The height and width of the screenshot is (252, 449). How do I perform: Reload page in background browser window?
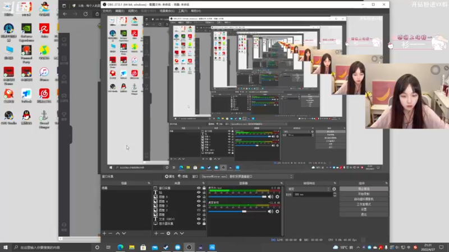tap(85, 13)
